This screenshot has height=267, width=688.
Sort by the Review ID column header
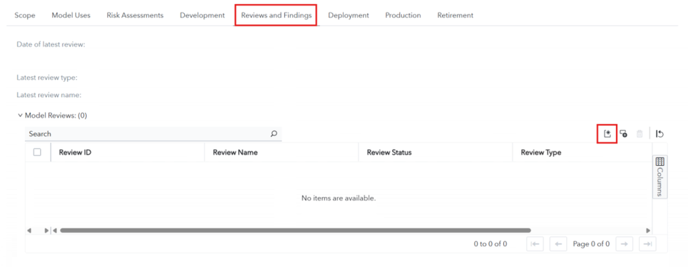point(128,152)
